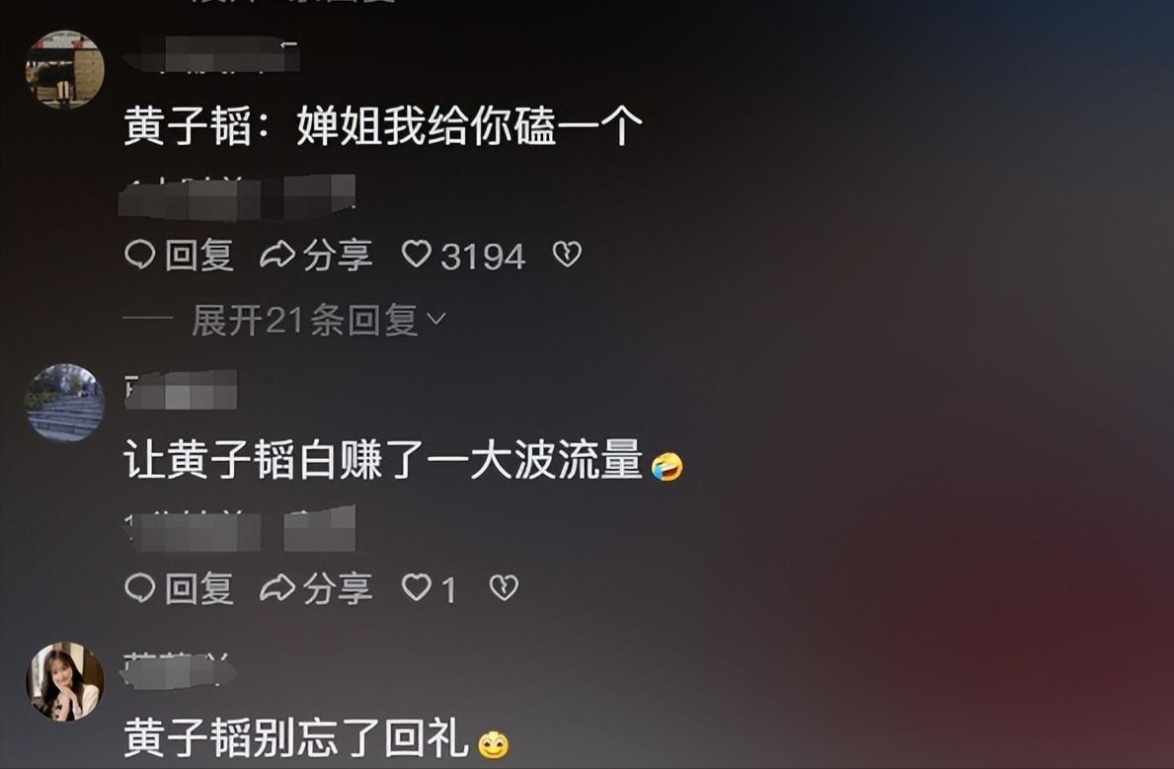1174x769 pixels.
Task: Tap broken heart on 1-like comment
Action: coord(504,587)
